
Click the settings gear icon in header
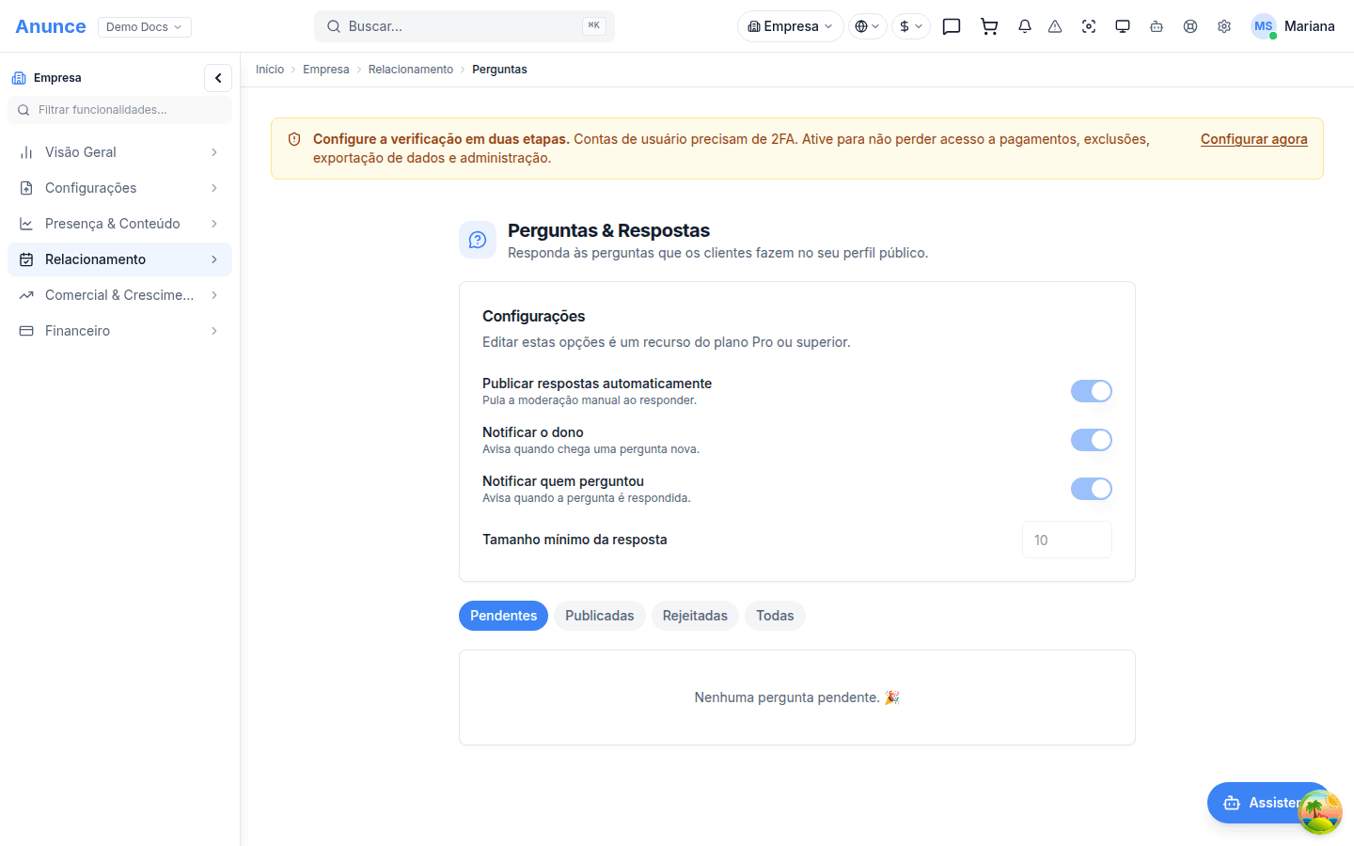[1224, 26]
